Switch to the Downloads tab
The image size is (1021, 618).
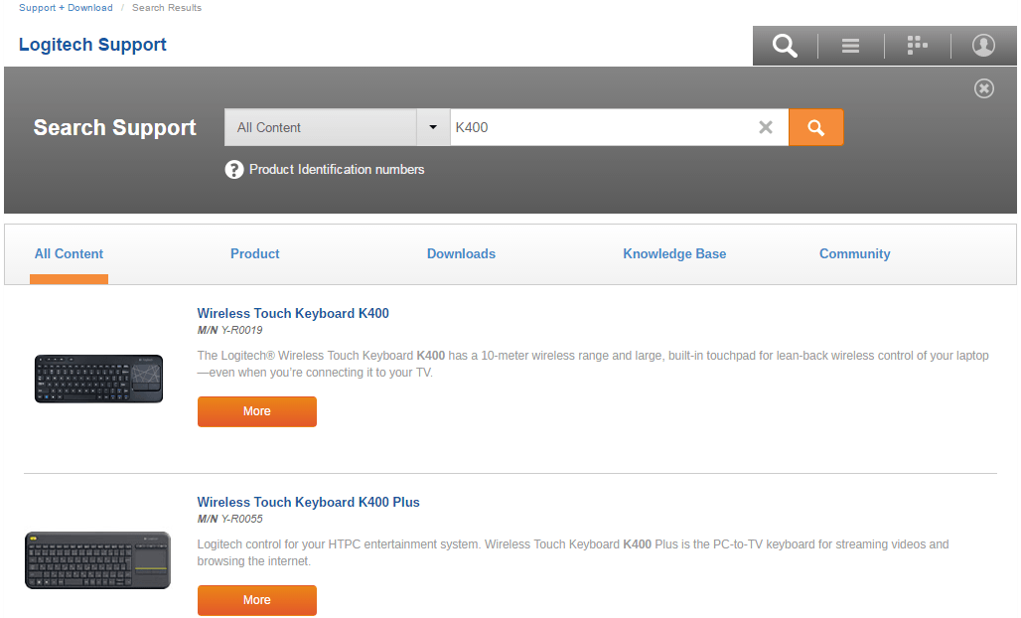pos(461,254)
